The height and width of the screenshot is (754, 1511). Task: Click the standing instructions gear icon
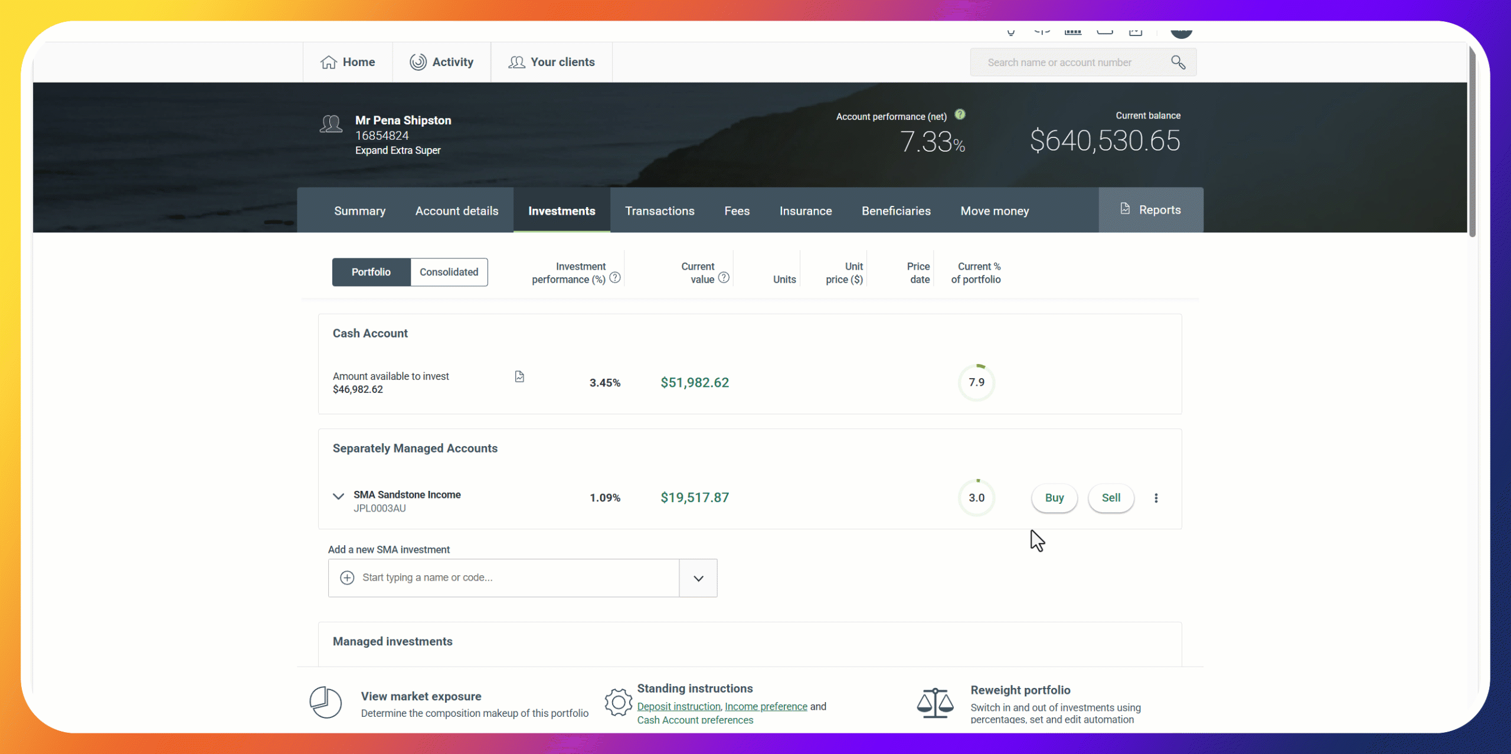coord(618,702)
